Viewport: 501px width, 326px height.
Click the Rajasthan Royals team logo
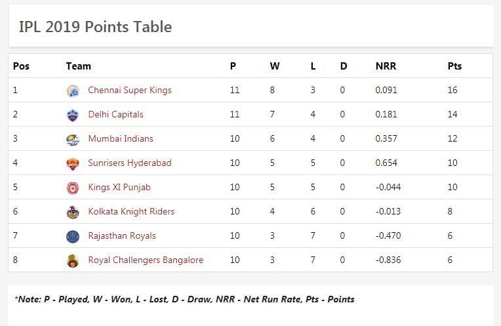pos(73,236)
